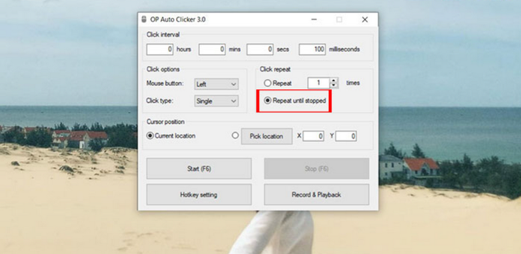Image resolution: width=521 pixels, height=254 pixels.
Task: Open the Click type dropdown
Action: pos(216,101)
